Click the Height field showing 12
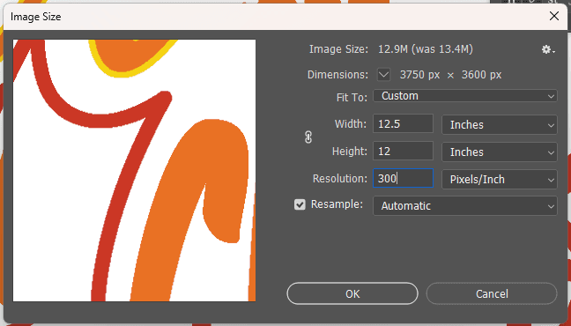Screen dimensions: 571x326 point(403,151)
